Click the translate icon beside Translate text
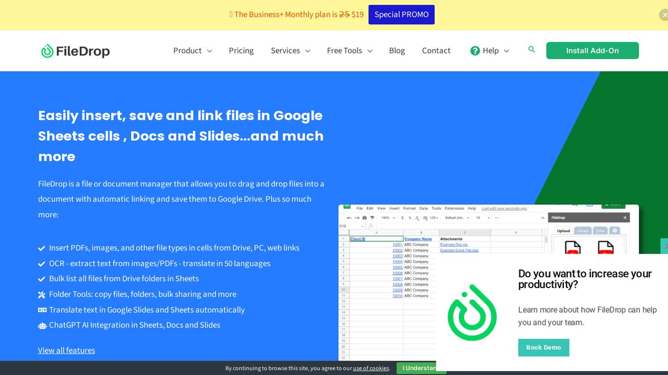 (42, 310)
